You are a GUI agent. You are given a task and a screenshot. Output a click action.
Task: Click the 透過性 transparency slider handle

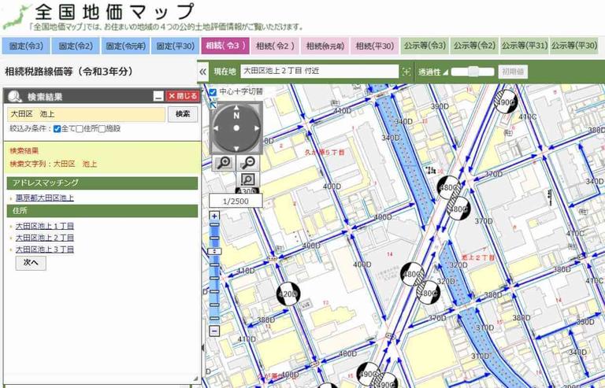tap(473, 72)
